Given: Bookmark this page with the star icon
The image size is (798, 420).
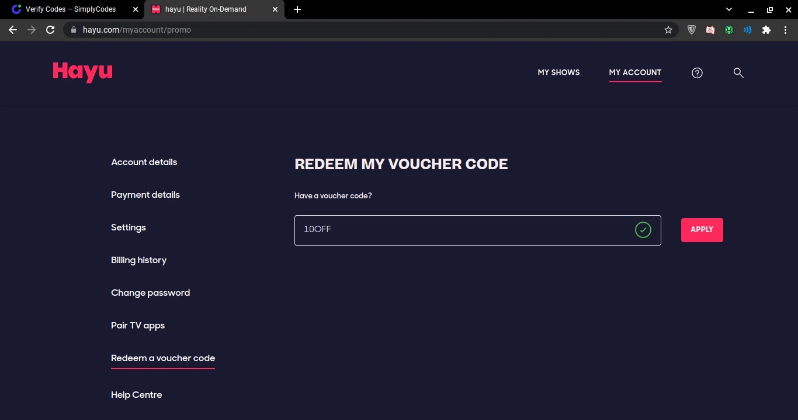Looking at the screenshot, I should tap(668, 30).
